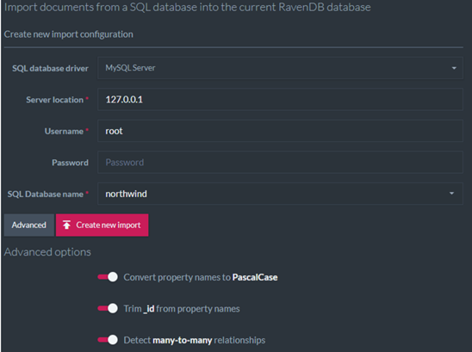472x352 pixels.
Task: Click the Server location label
Action: coord(54,100)
